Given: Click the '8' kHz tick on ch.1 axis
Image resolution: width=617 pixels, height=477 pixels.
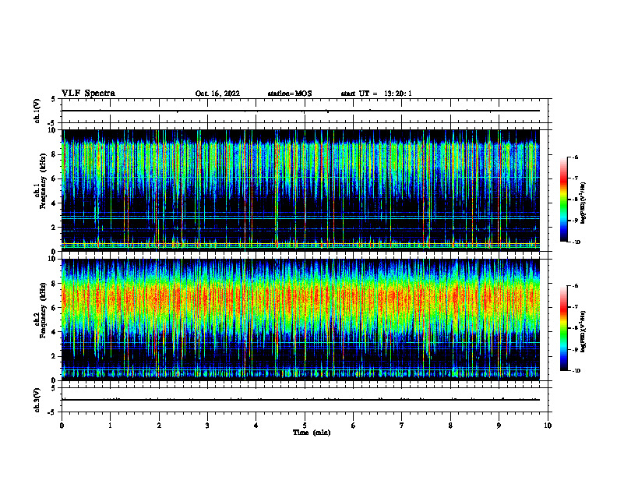Looking at the screenshot, I should [x=55, y=154].
